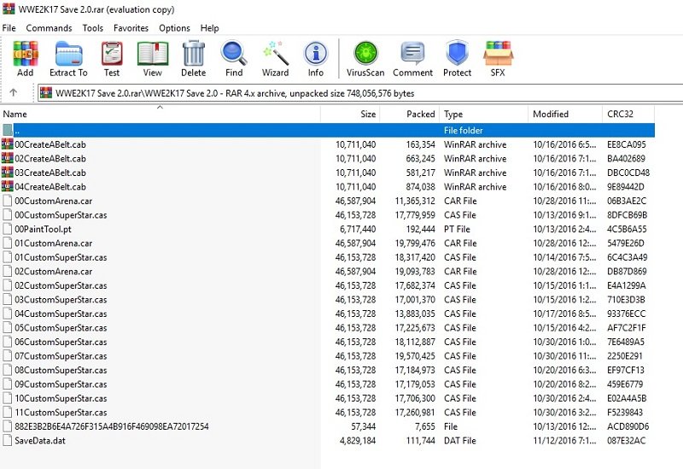683x469 pixels.
Task: Select 06CustomSuperStar.cas file name
Action: (x=61, y=342)
